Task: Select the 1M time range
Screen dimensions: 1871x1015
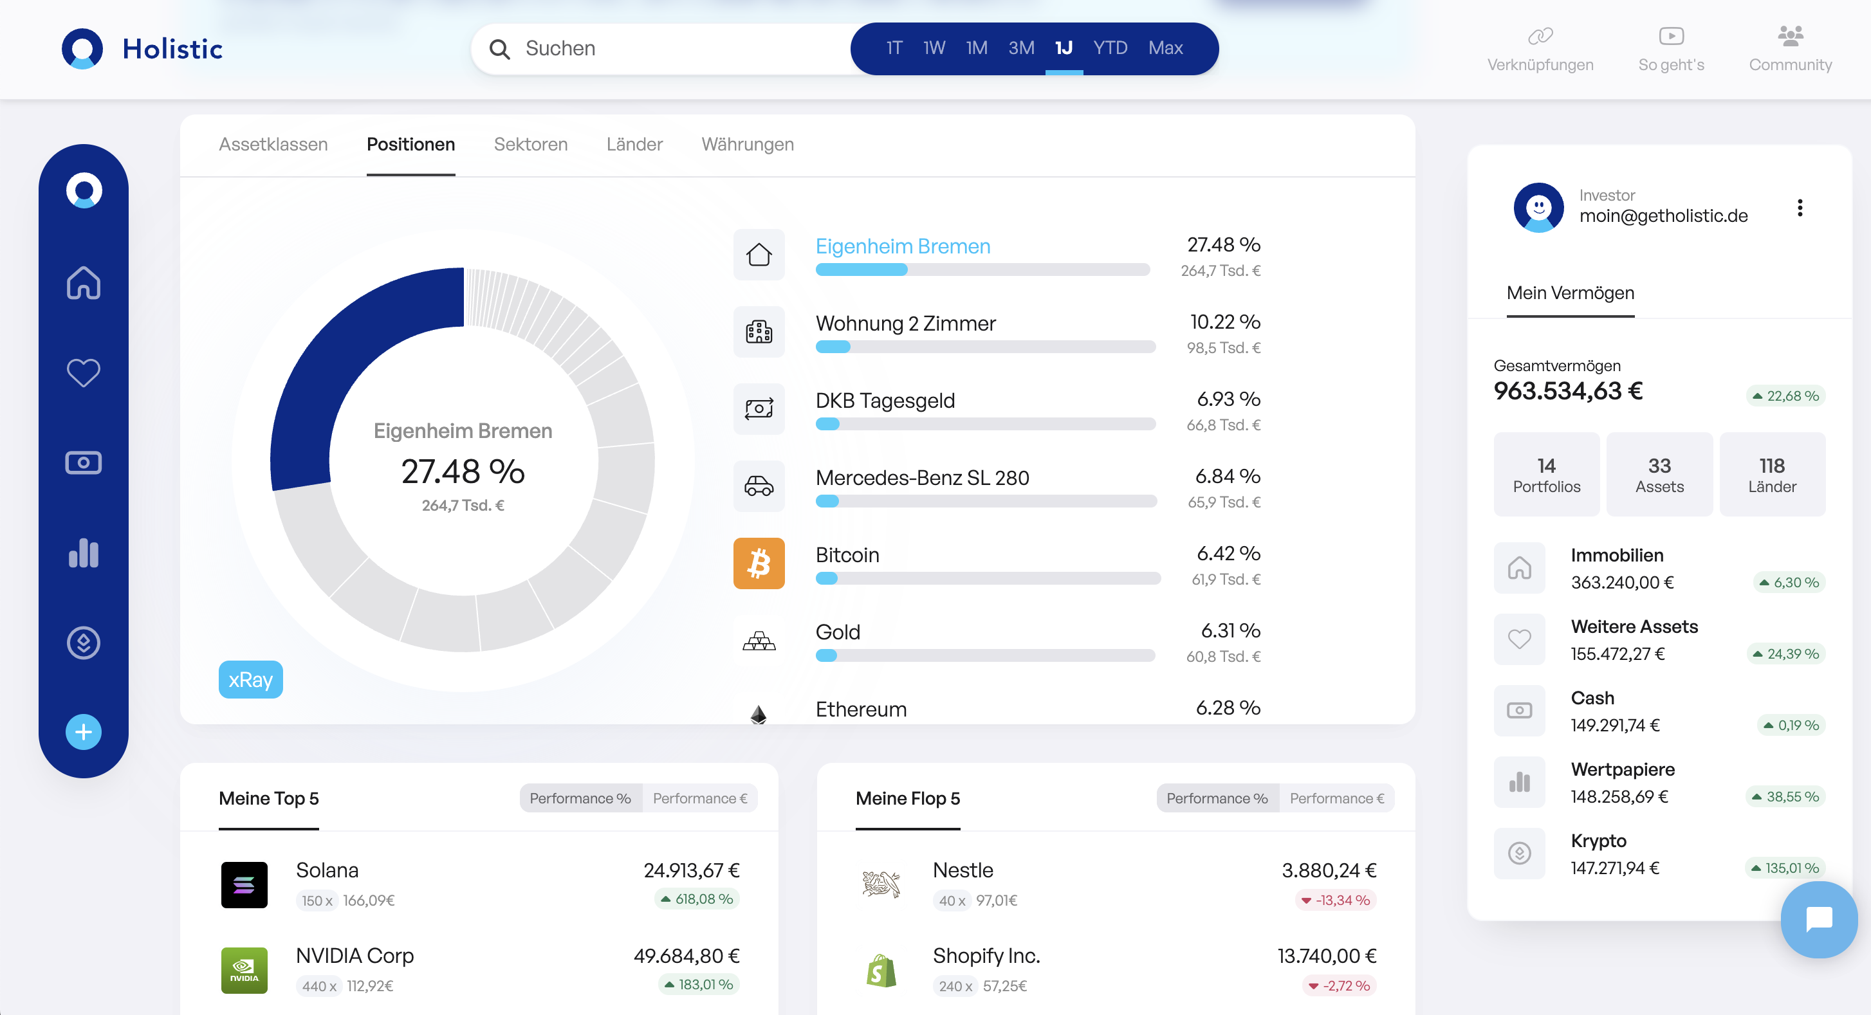Action: pyautogui.click(x=976, y=48)
